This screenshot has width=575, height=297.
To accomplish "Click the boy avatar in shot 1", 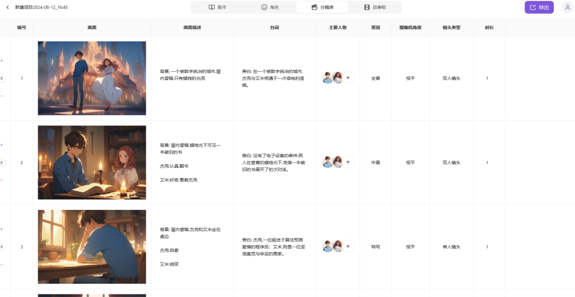I will click(327, 78).
